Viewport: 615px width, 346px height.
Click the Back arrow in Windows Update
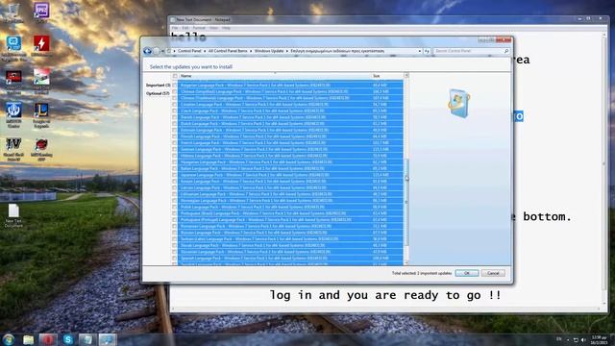(147, 51)
